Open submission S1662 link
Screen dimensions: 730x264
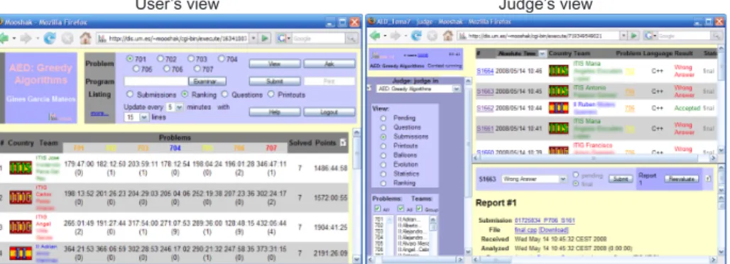coord(484,108)
